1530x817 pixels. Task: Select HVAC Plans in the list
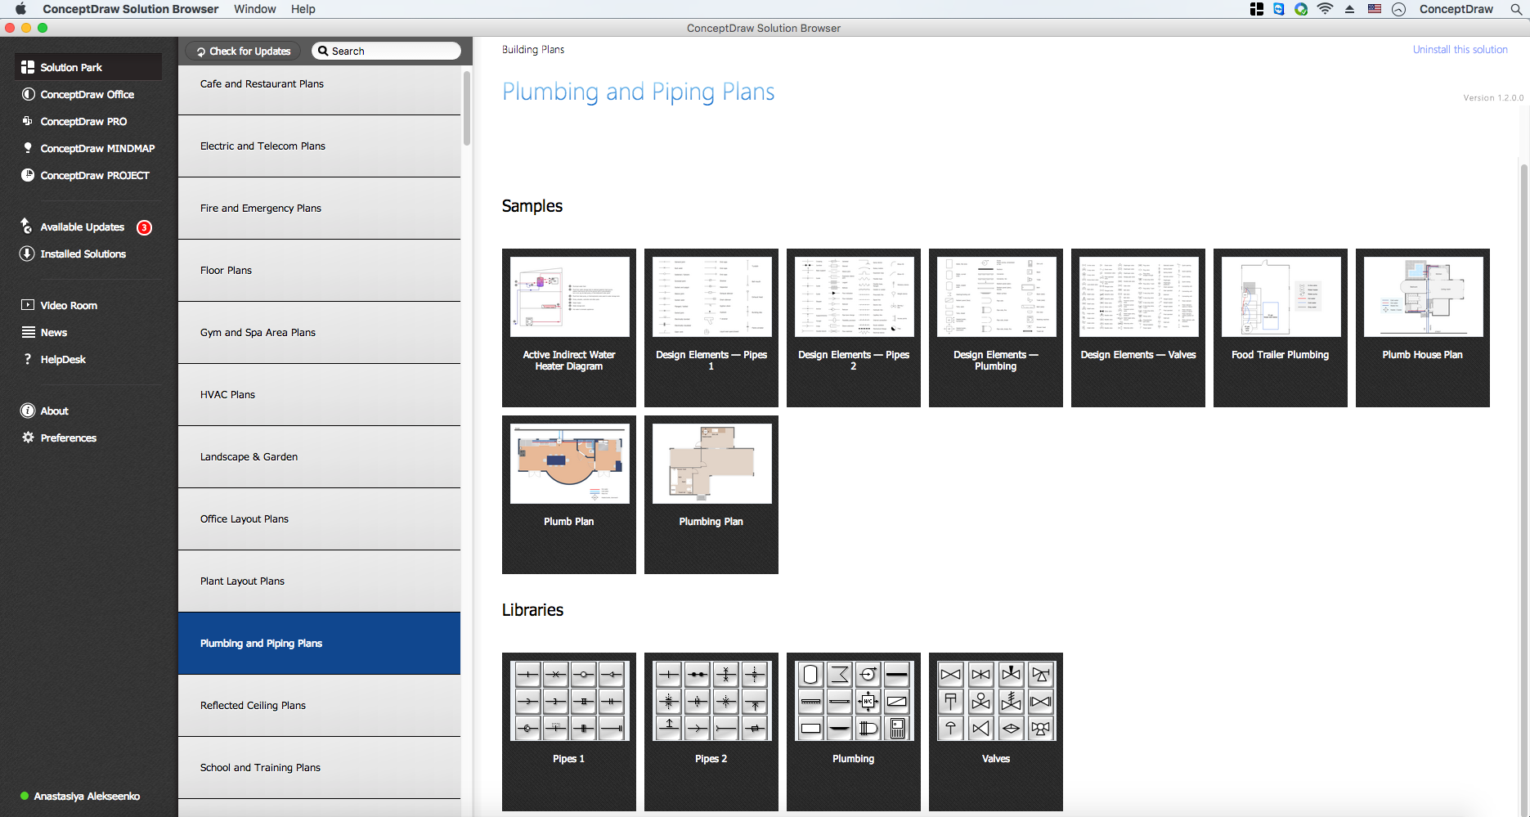coord(319,395)
